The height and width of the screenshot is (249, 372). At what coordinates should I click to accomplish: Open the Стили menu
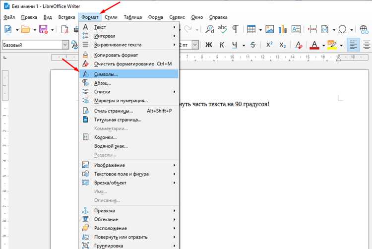(111, 17)
